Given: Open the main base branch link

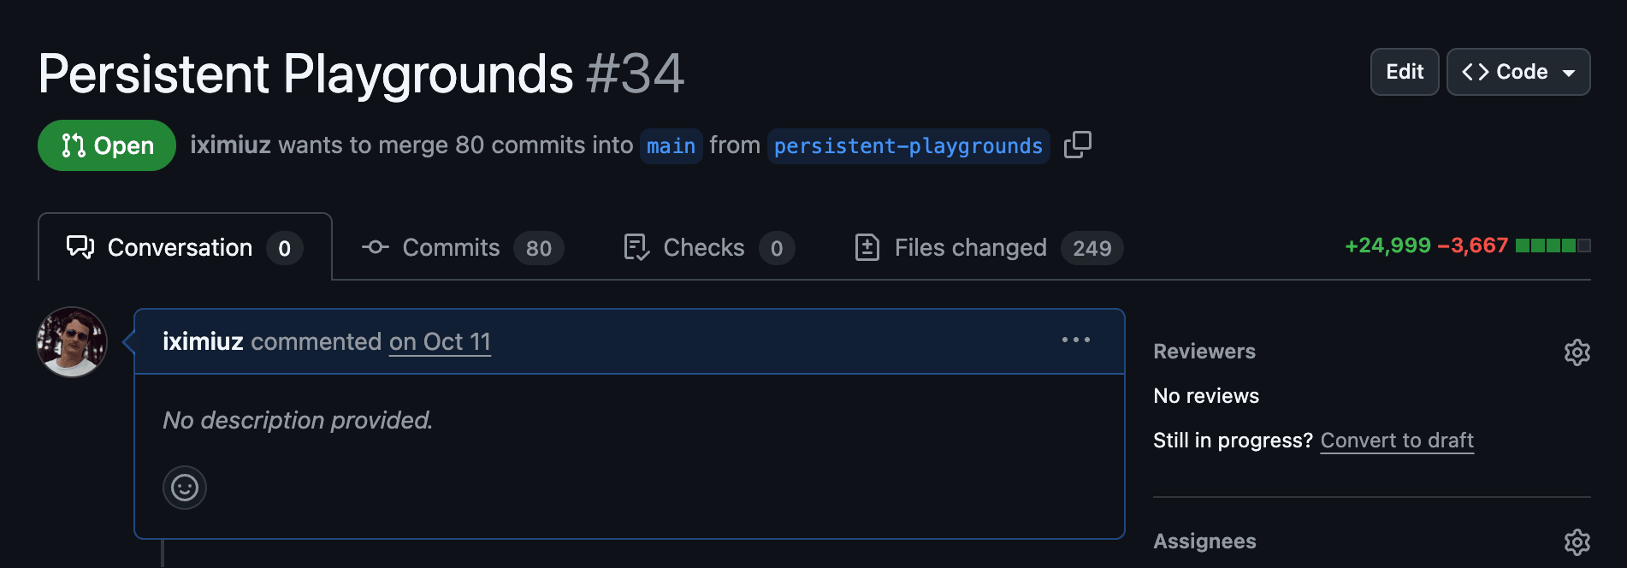Looking at the screenshot, I should click(671, 146).
